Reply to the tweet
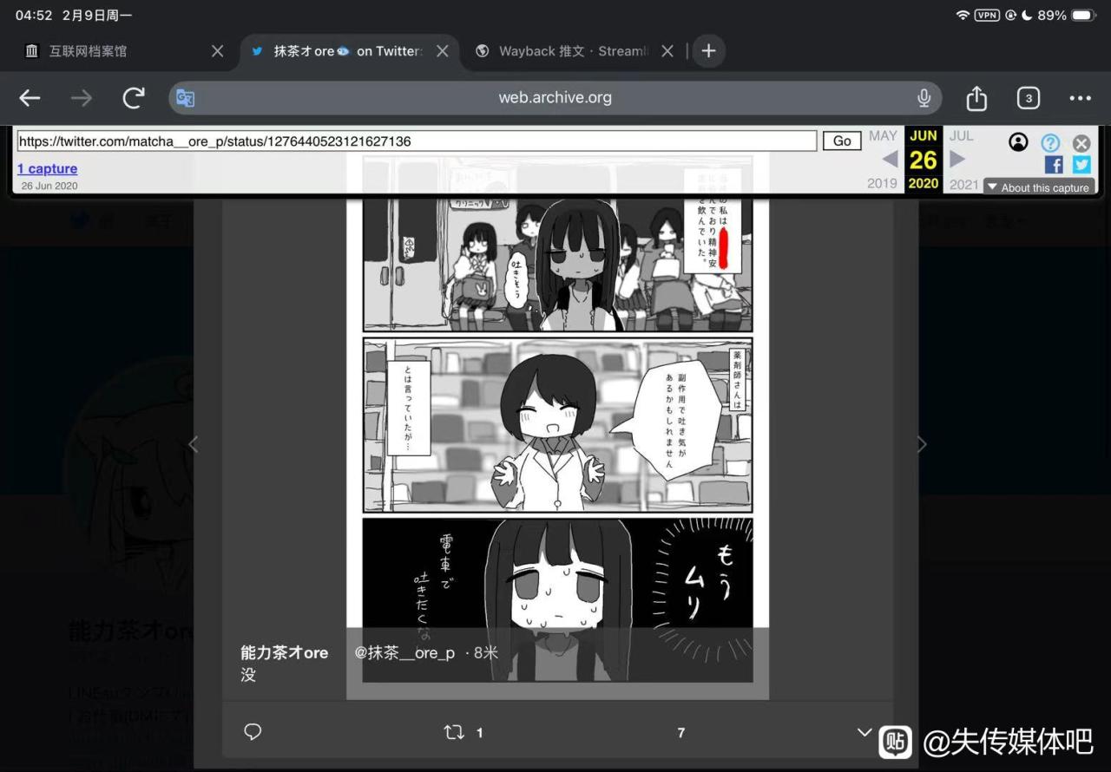Viewport: 1111px width, 772px height. click(253, 732)
